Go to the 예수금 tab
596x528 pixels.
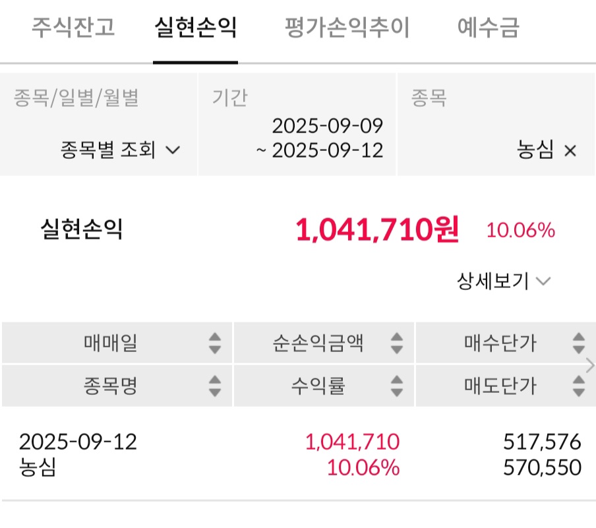coord(488,28)
